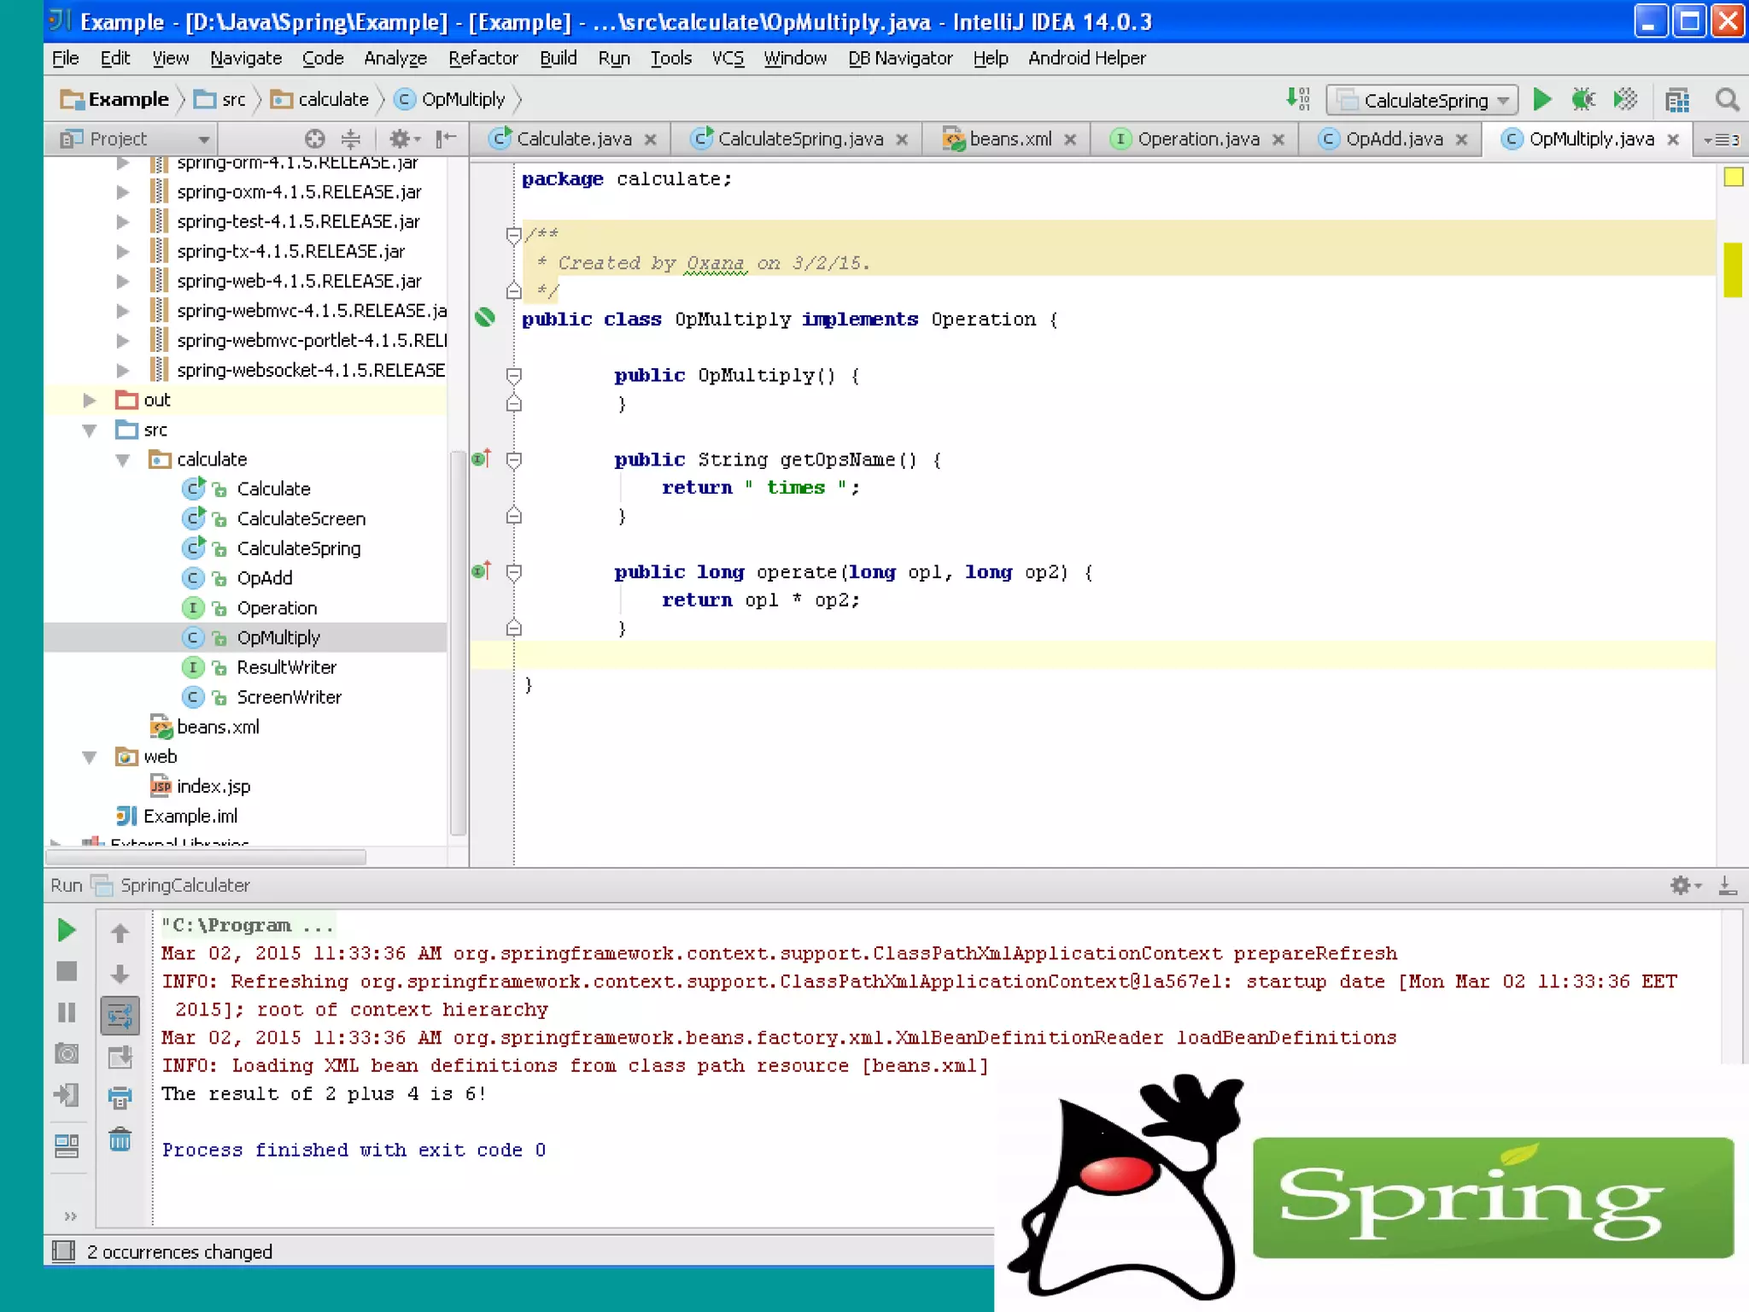Click the Debug bug icon
1749x1312 pixels.
[1583, 100]
